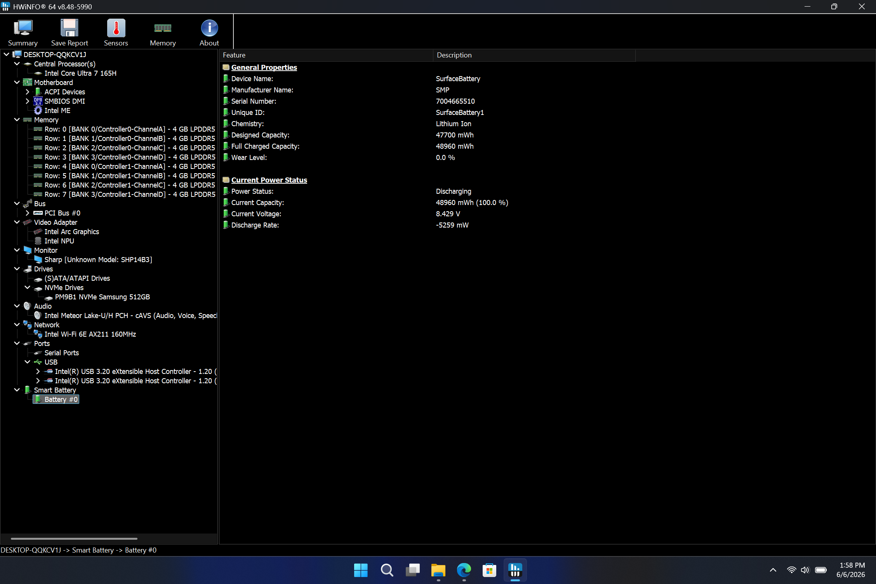This screenshot has width=876, height=584.
Task: Open the Sensors thermometer icon
Action: 116,28
